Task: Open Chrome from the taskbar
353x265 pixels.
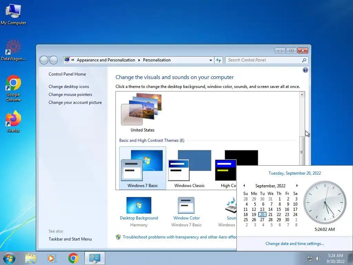Action: pyautogui.click(x=73, y=258)
